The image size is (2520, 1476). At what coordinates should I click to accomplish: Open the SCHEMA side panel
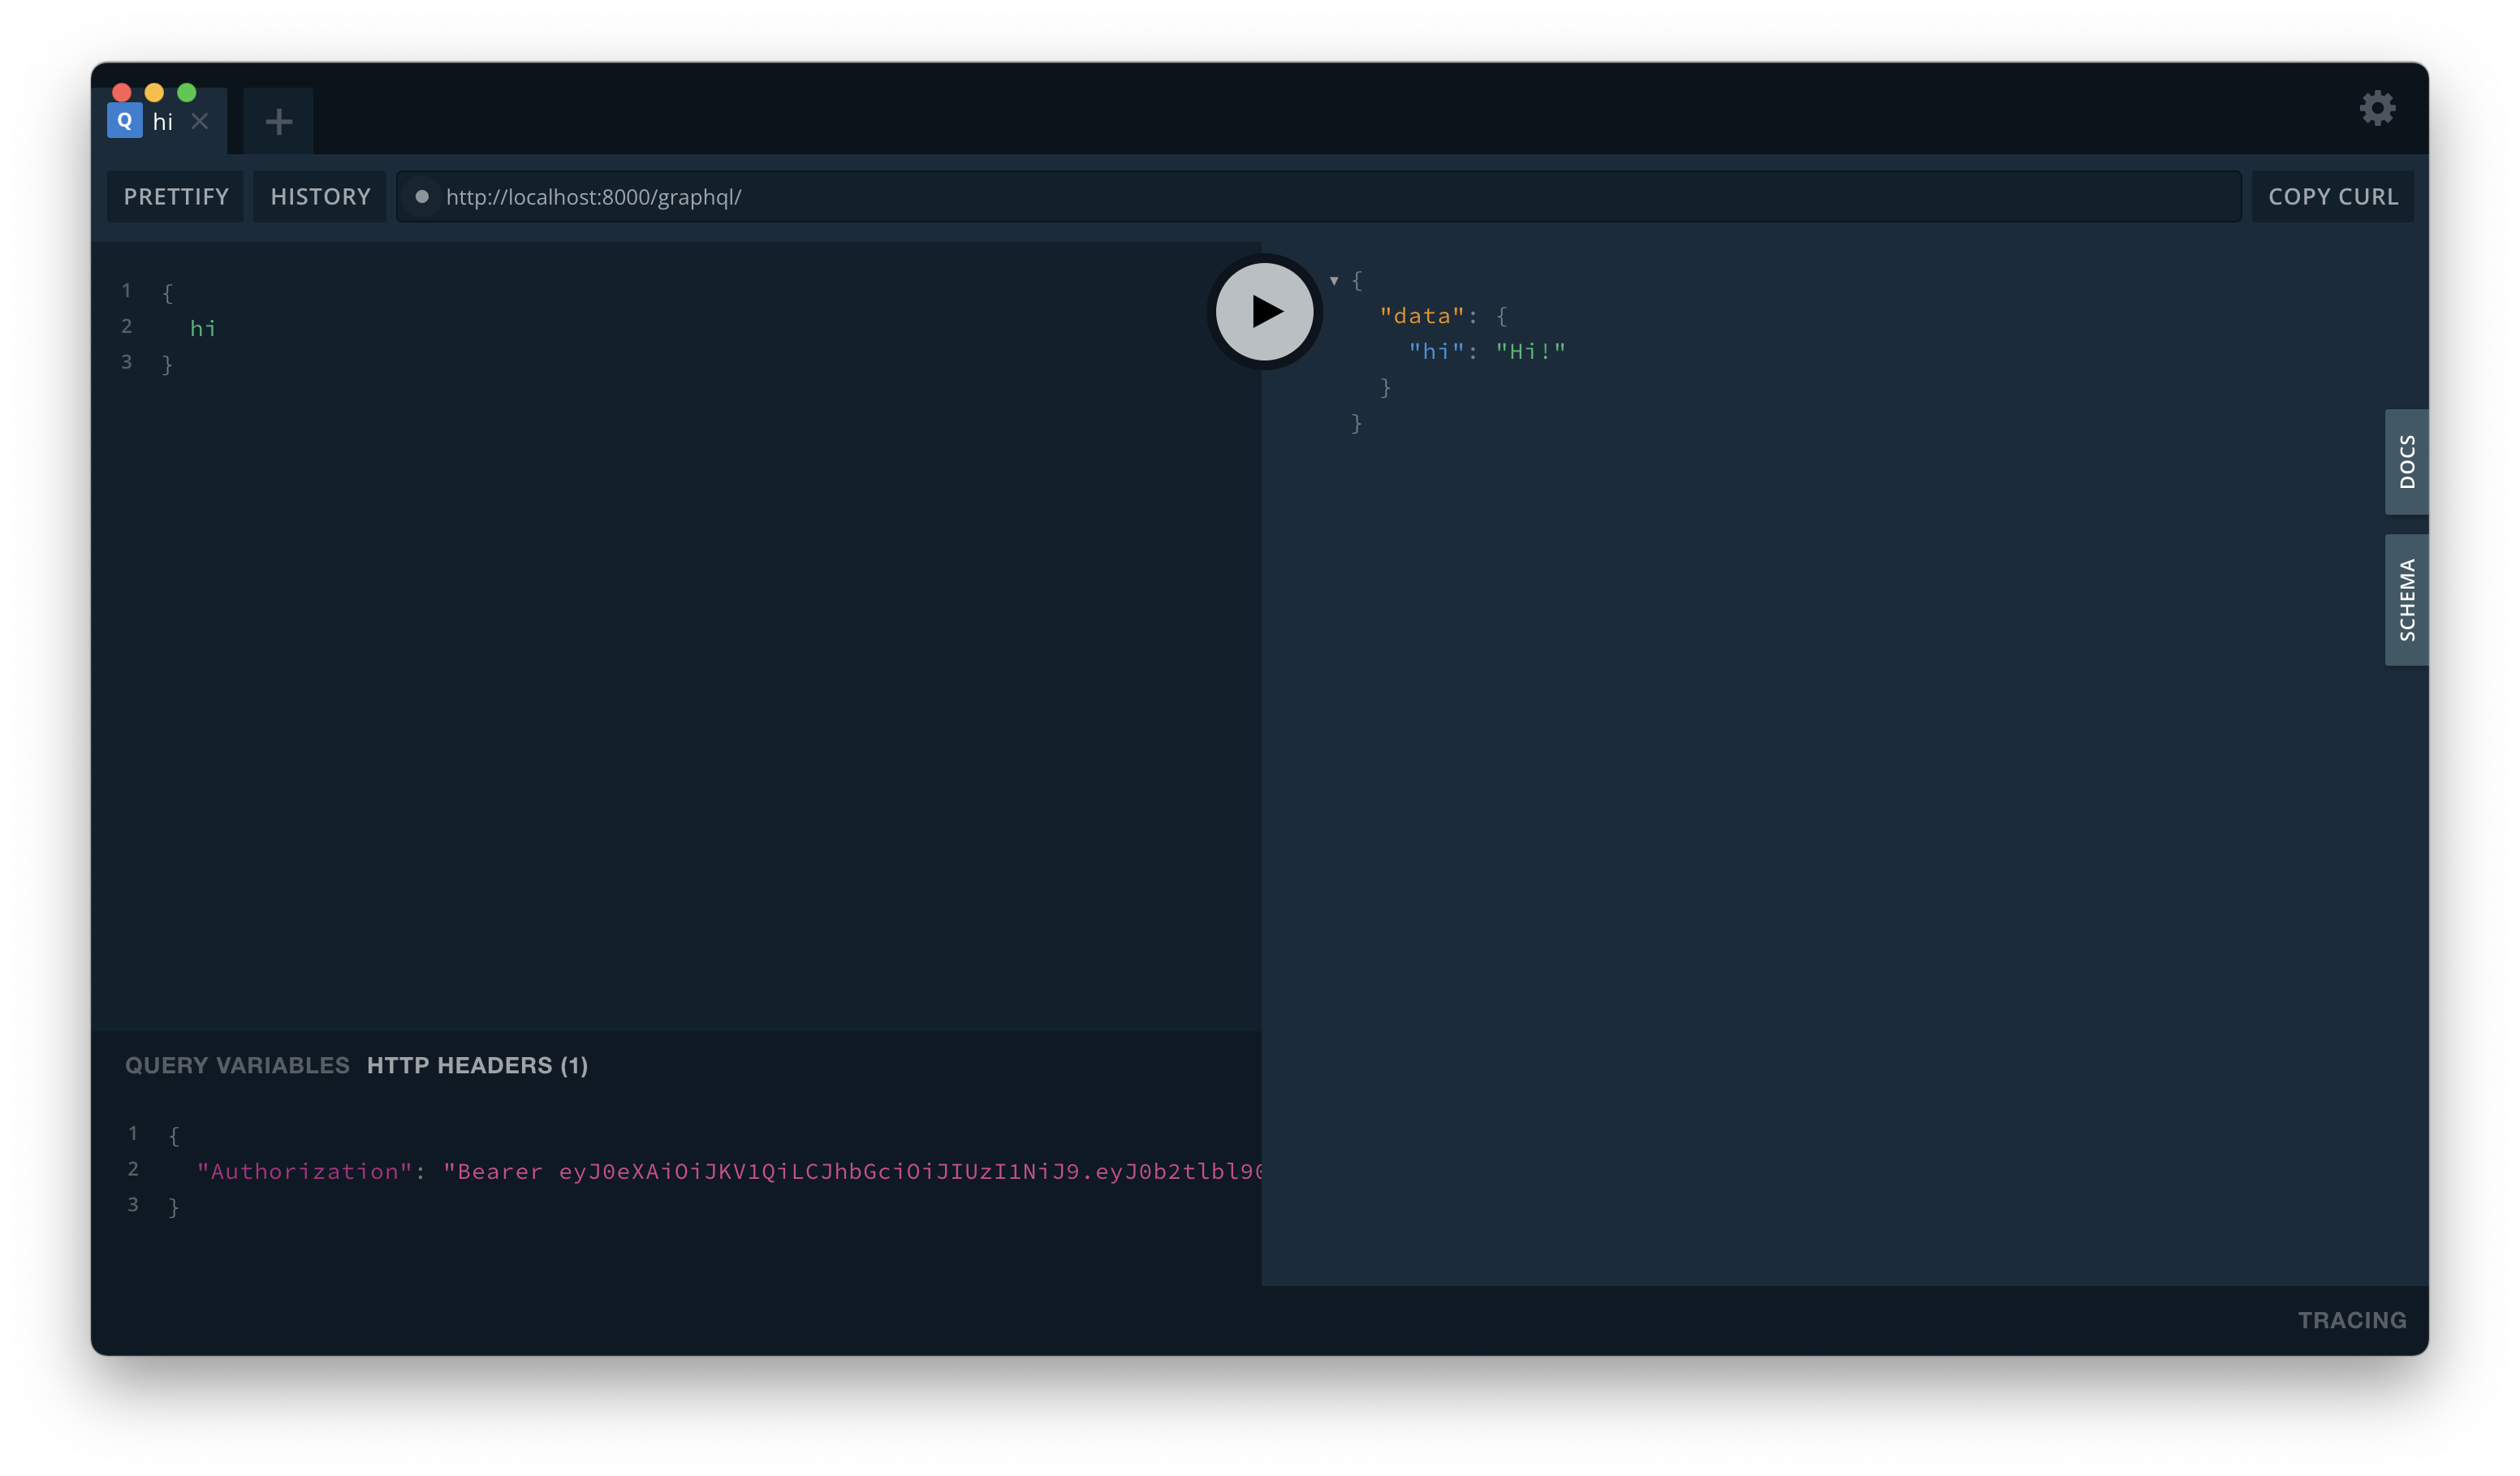point(2406,600)
